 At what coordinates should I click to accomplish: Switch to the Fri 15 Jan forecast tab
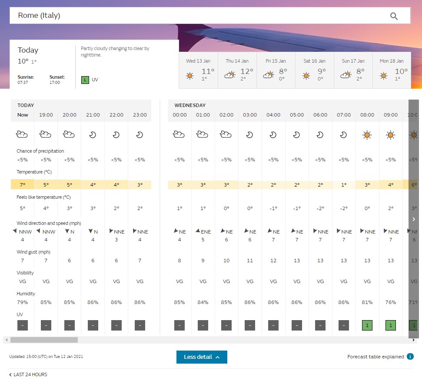276,72
